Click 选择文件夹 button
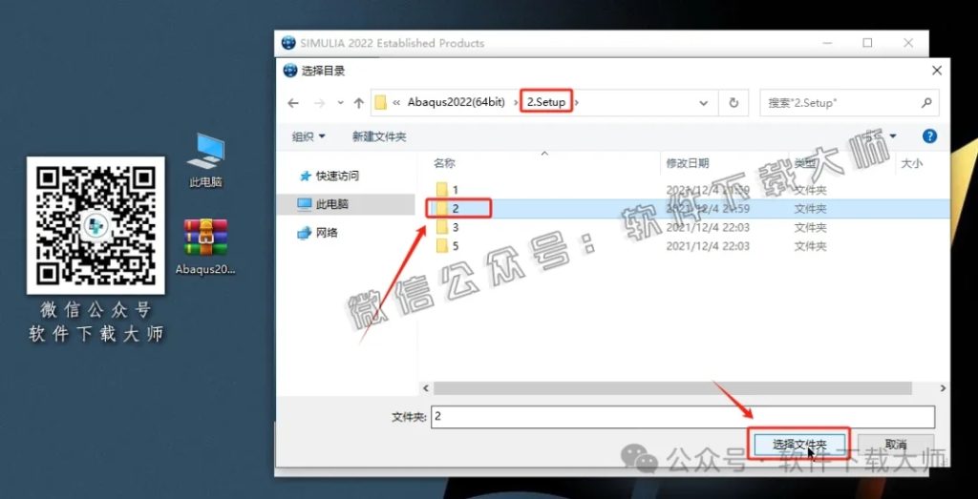The width and height of the screenshot is (978, 499). (x=799, y=445)
